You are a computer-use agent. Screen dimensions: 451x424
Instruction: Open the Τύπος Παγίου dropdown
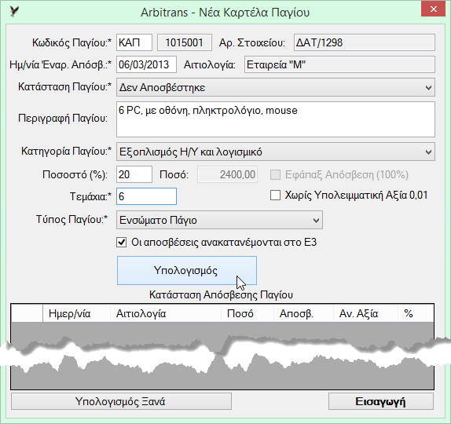pyautogui.click(x=219, y=220)
